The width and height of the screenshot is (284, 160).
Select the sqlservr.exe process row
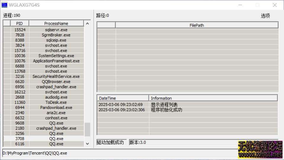[x=56, y=30]
